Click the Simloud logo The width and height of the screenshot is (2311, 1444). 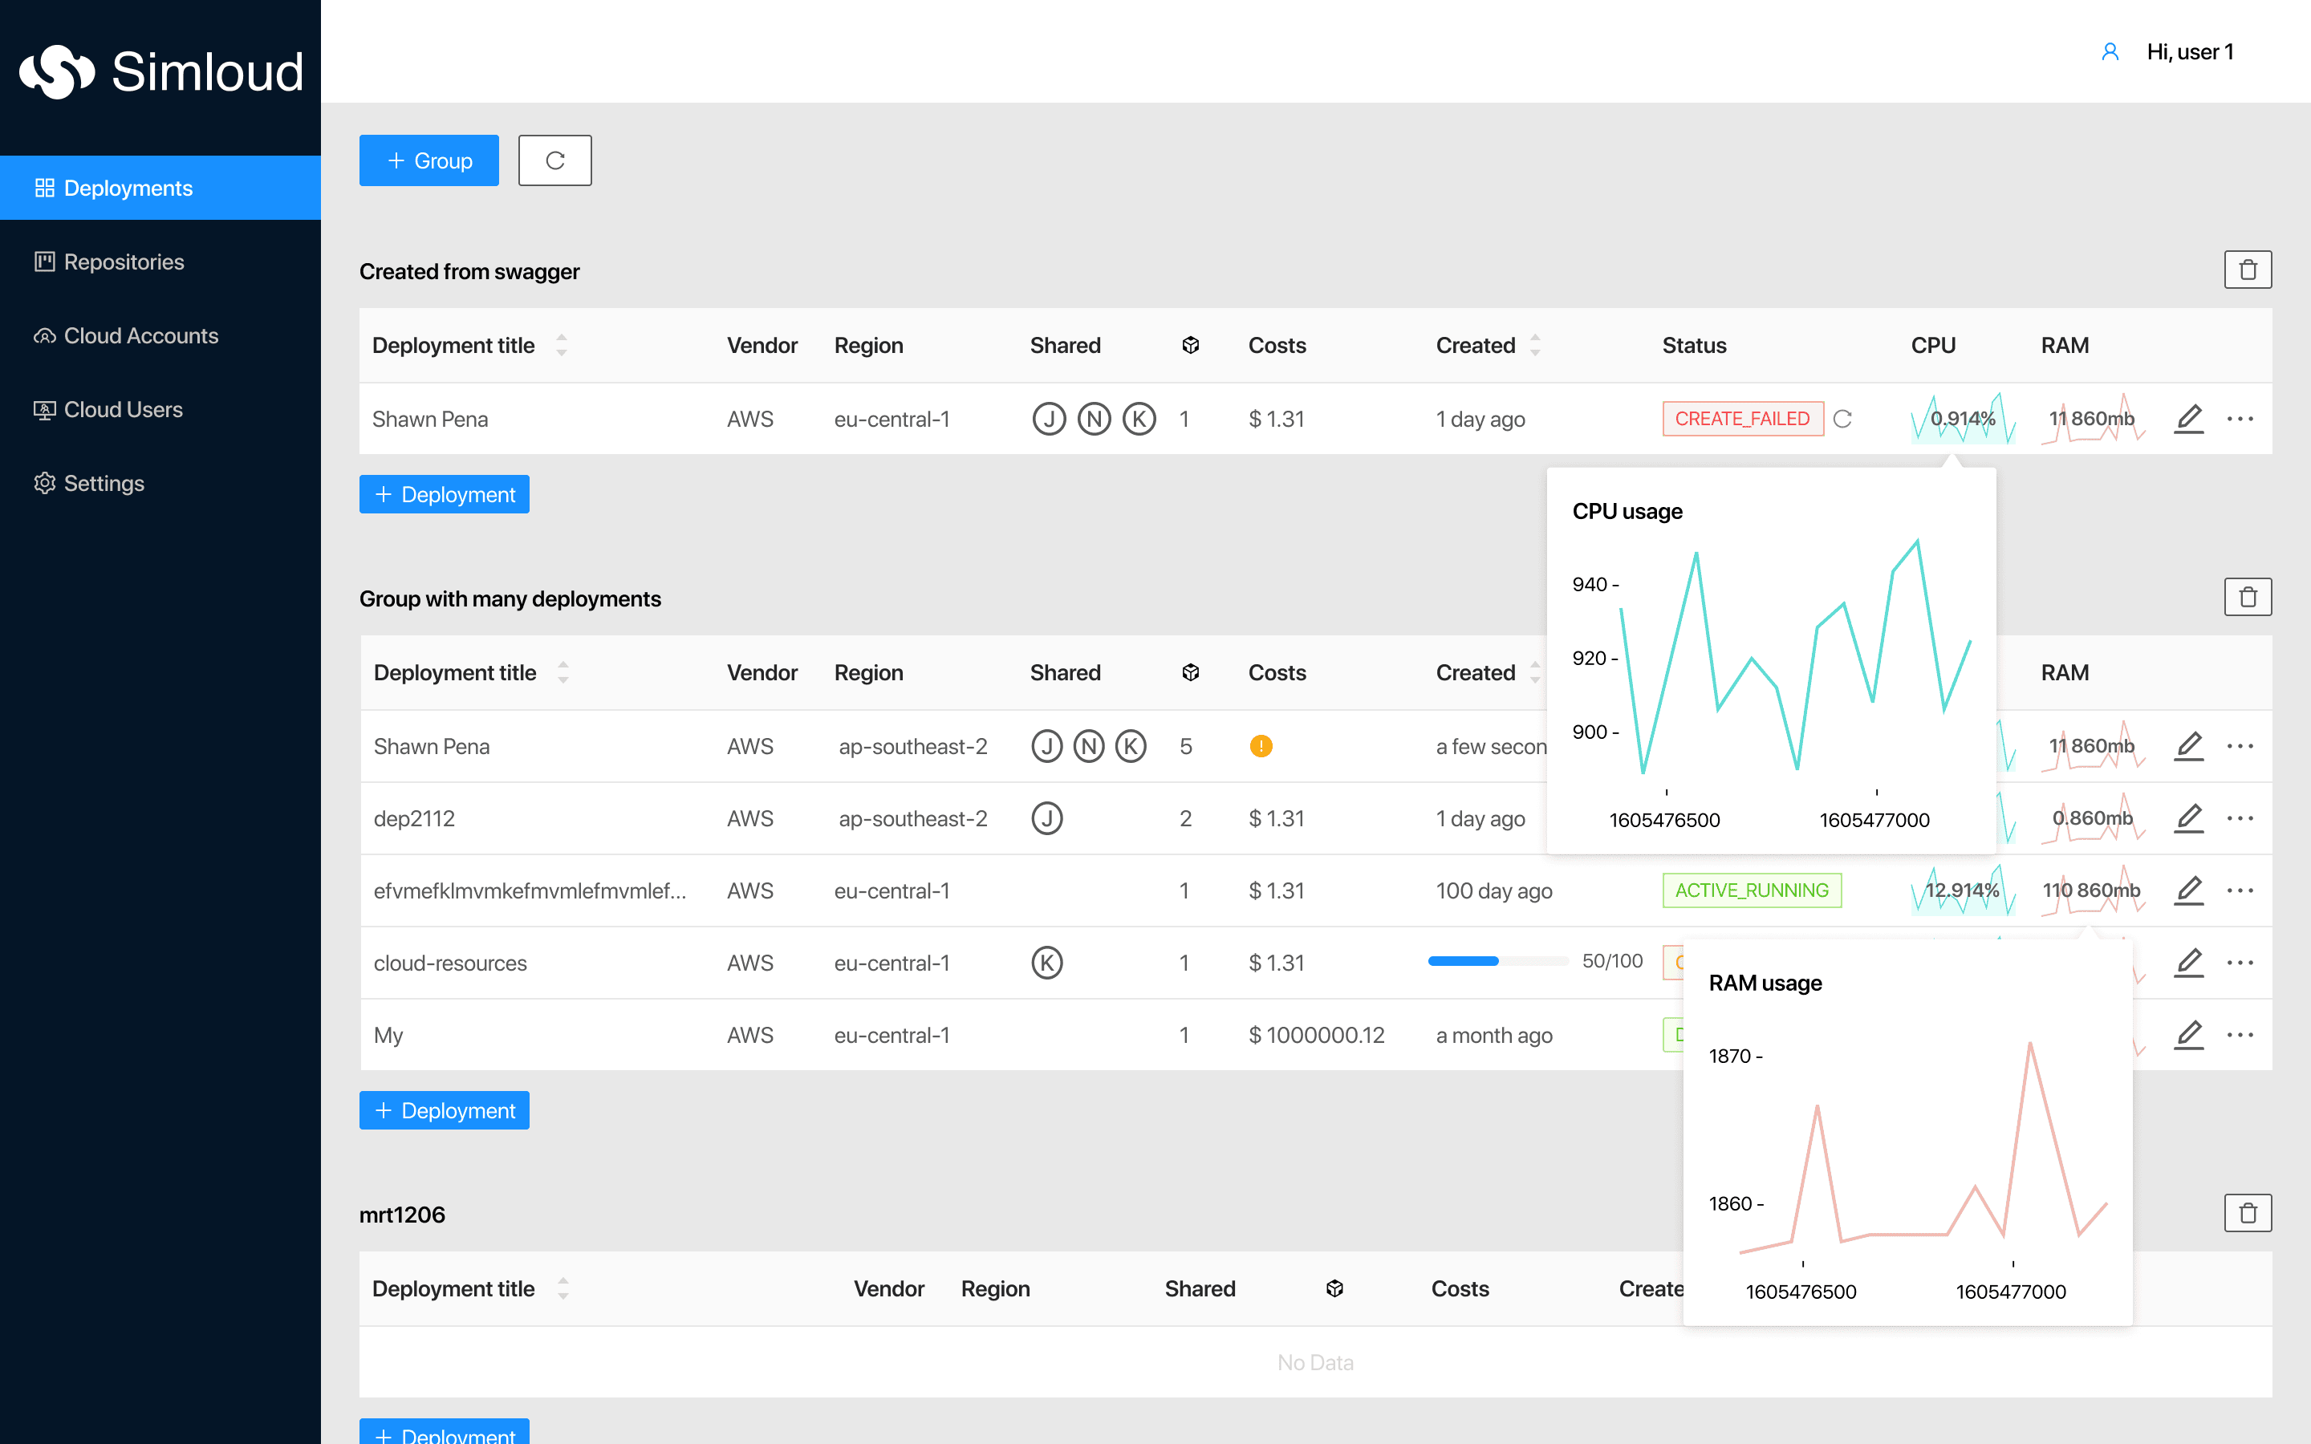(160, 71)
